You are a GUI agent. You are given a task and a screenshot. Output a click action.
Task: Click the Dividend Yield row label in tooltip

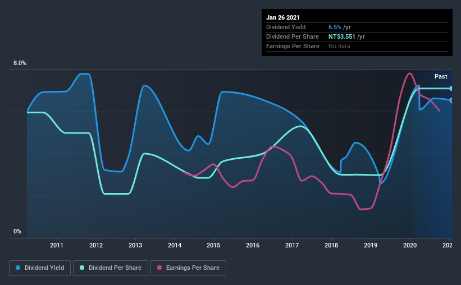click(286, 27)
